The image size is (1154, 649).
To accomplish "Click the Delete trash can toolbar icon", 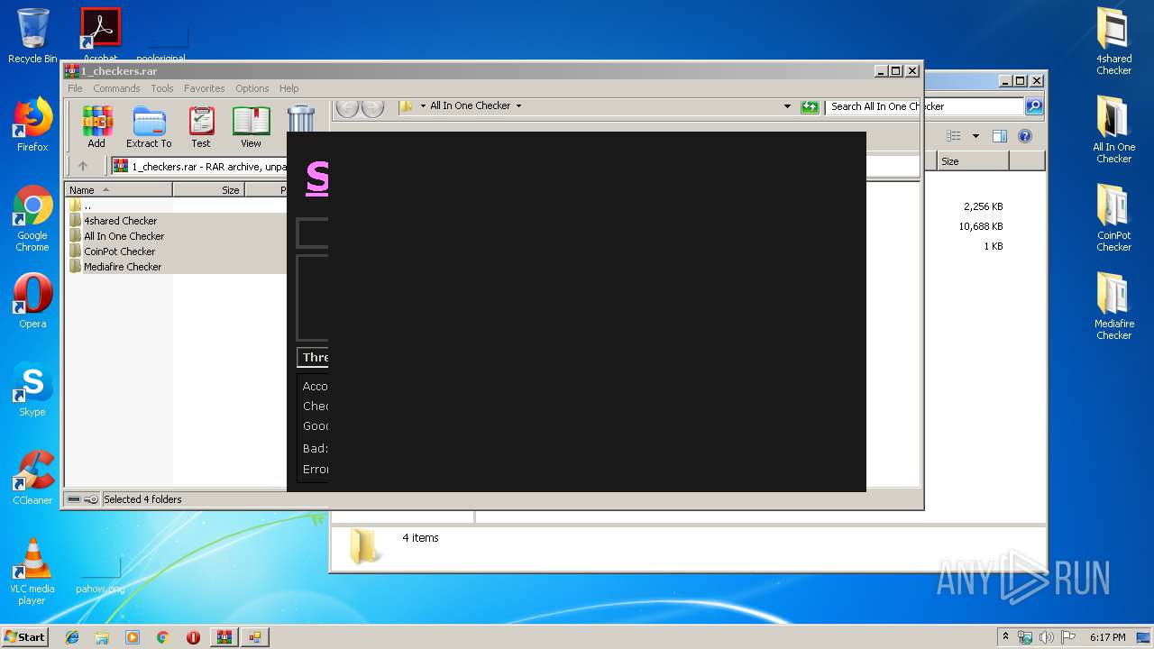I will (301, 120).
